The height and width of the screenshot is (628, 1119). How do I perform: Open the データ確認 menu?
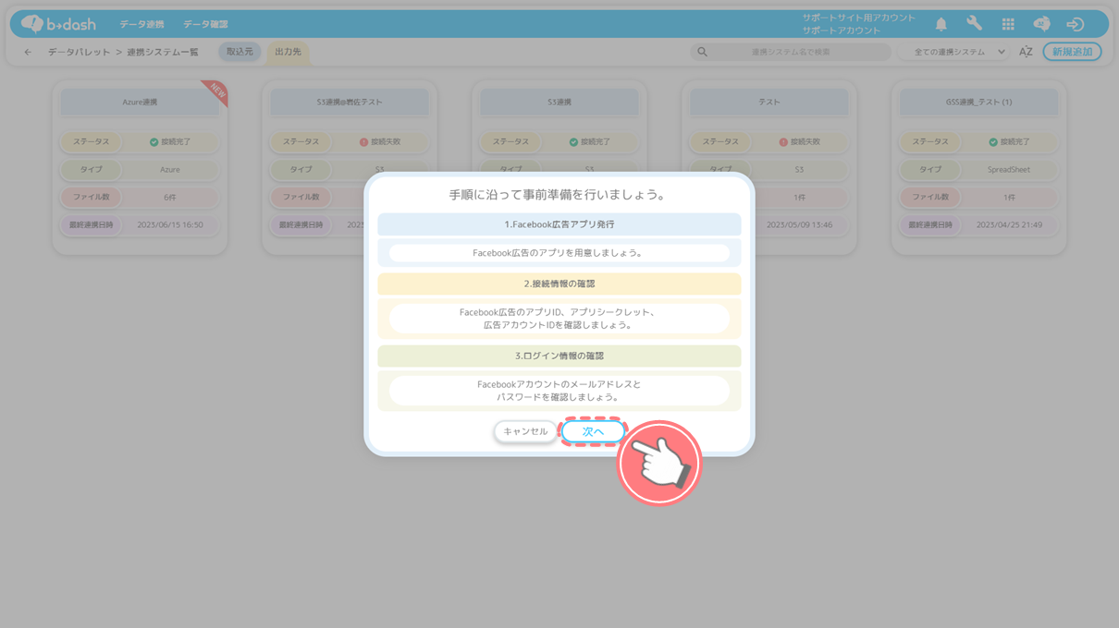(205, 24)
